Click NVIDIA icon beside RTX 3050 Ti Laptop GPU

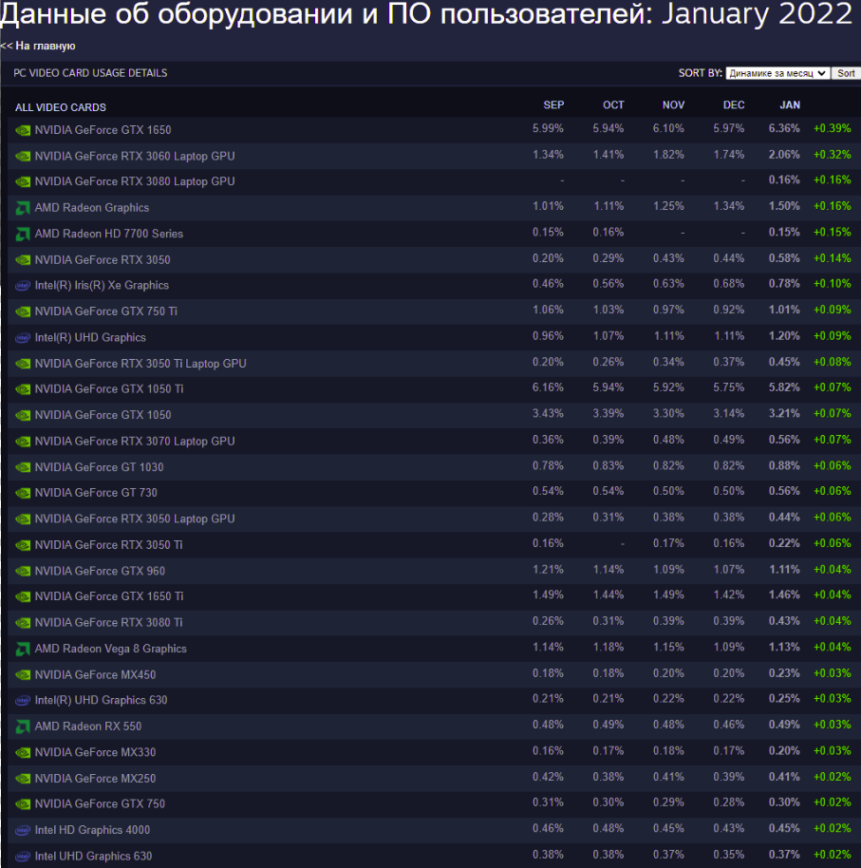click(23, 364)
